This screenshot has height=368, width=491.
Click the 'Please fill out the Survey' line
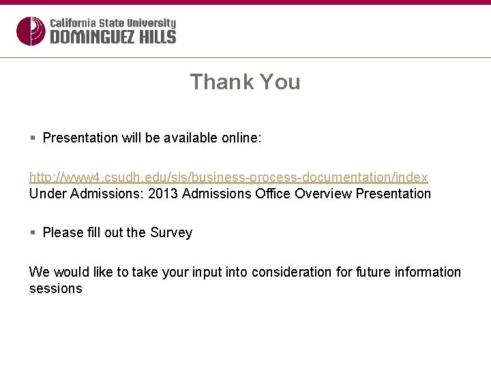pyautogui.click(x=117, y=232)
